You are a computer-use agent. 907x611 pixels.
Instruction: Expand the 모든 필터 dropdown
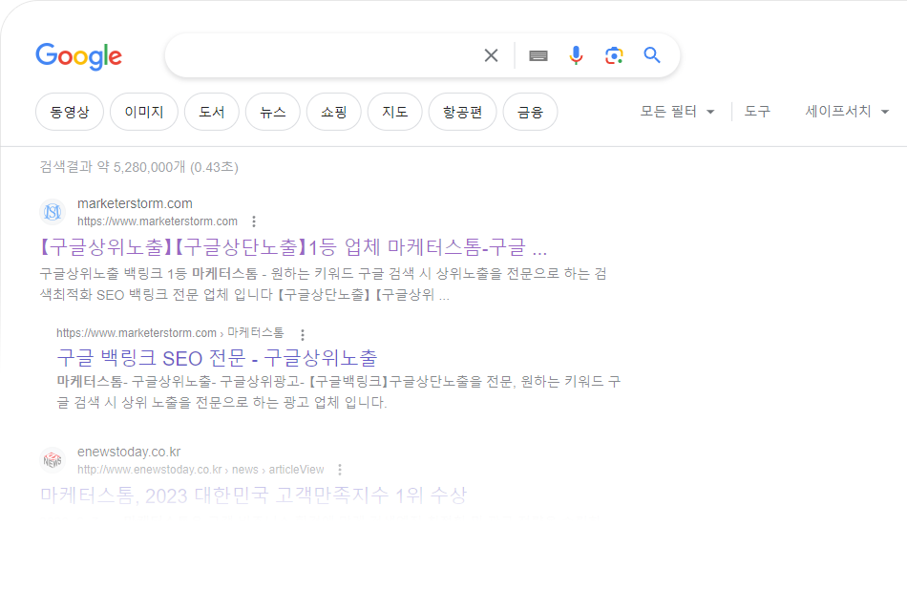click(x=677, y=111)
